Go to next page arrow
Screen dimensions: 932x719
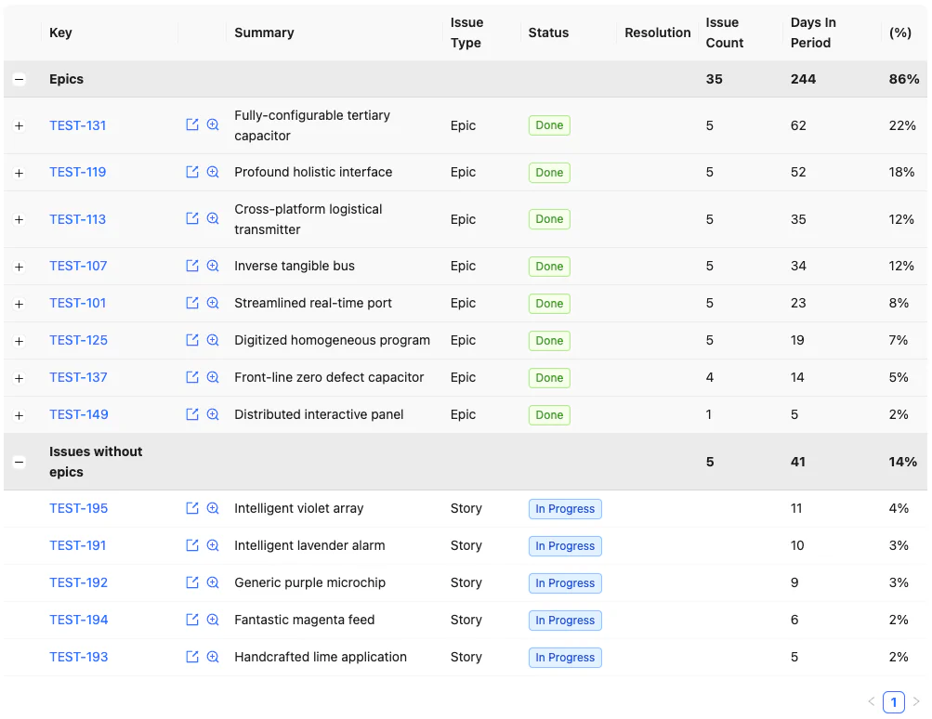tap(916, 701)
